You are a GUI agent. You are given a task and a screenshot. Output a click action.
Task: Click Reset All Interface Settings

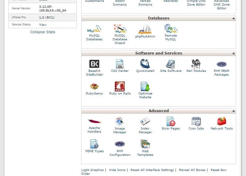152,170
